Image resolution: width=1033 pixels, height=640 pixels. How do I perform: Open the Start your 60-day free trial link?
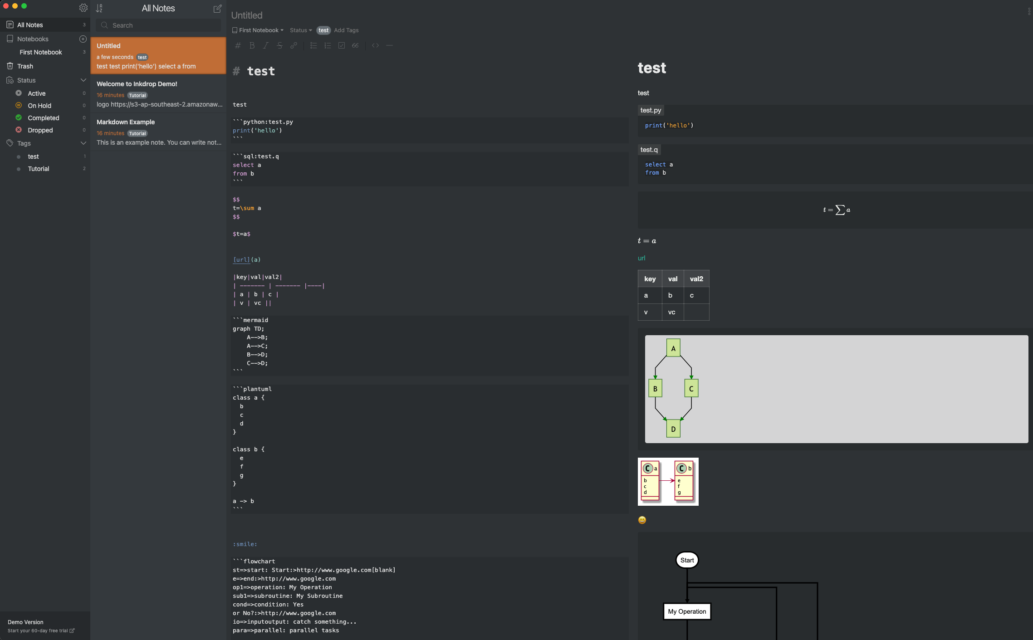point(41,631)
